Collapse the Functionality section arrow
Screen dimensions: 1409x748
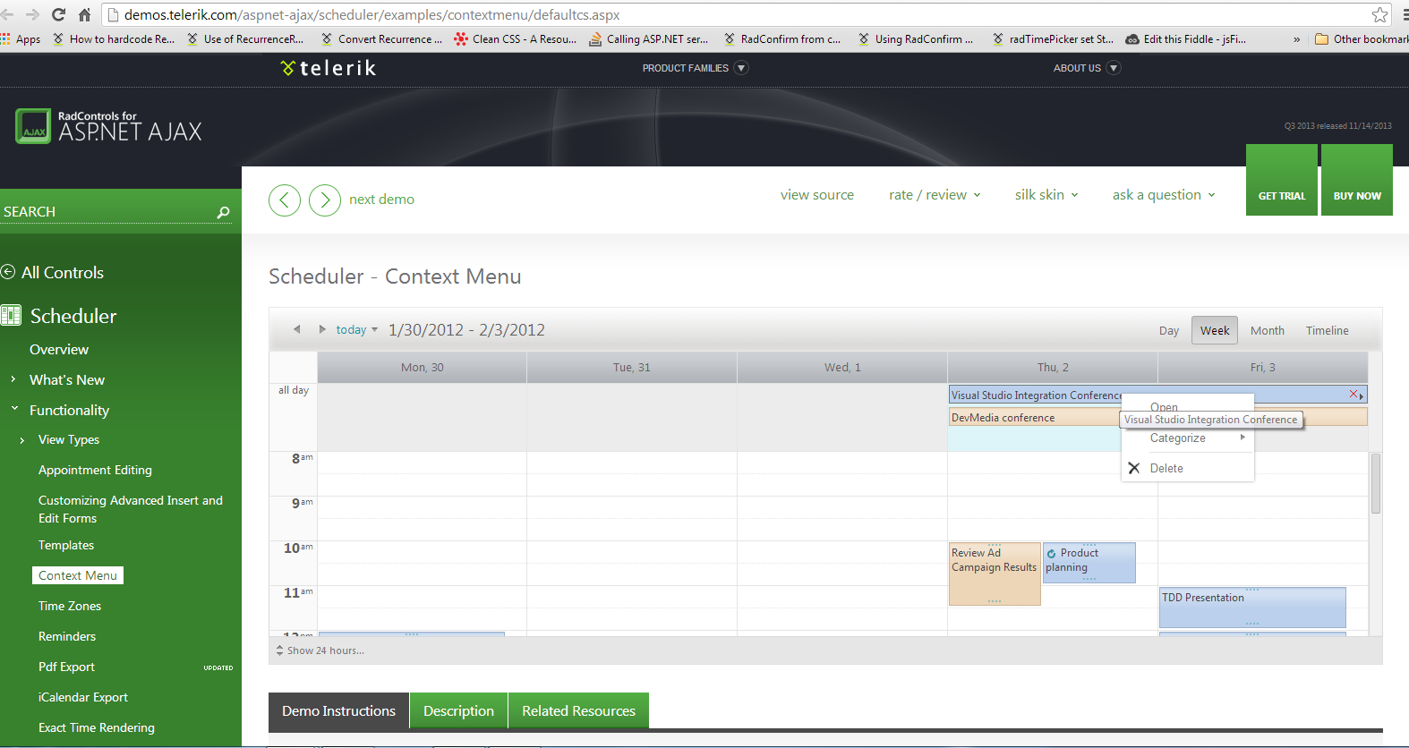[x=14, y=409]
